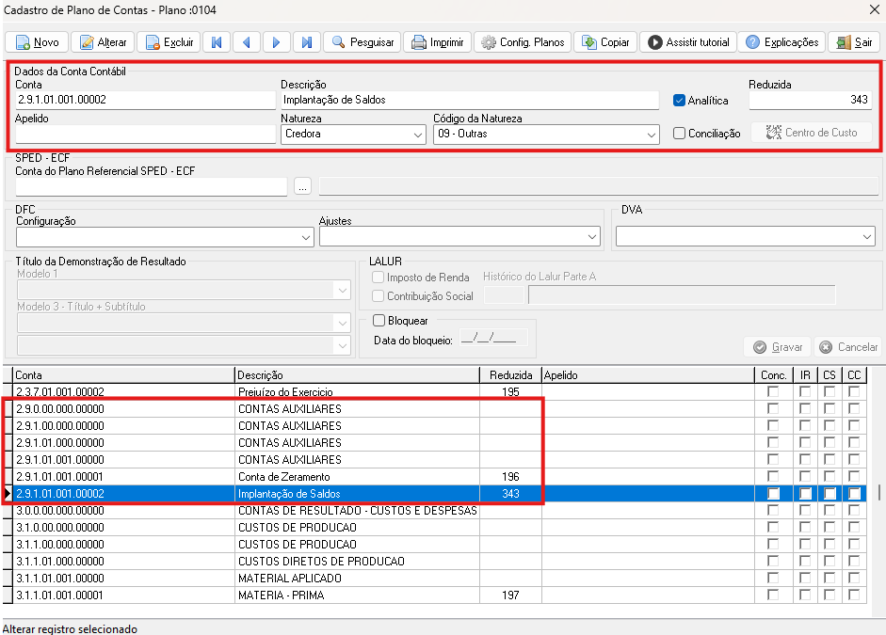The width and height of the screenshot is (886, 635).
Task: Click the Conta number input field
Action: 145,100
